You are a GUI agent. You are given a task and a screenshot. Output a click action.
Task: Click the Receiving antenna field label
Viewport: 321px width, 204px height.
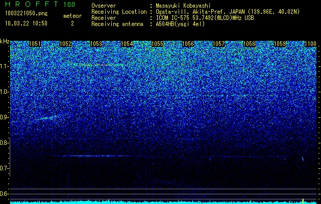click(117, 24)
